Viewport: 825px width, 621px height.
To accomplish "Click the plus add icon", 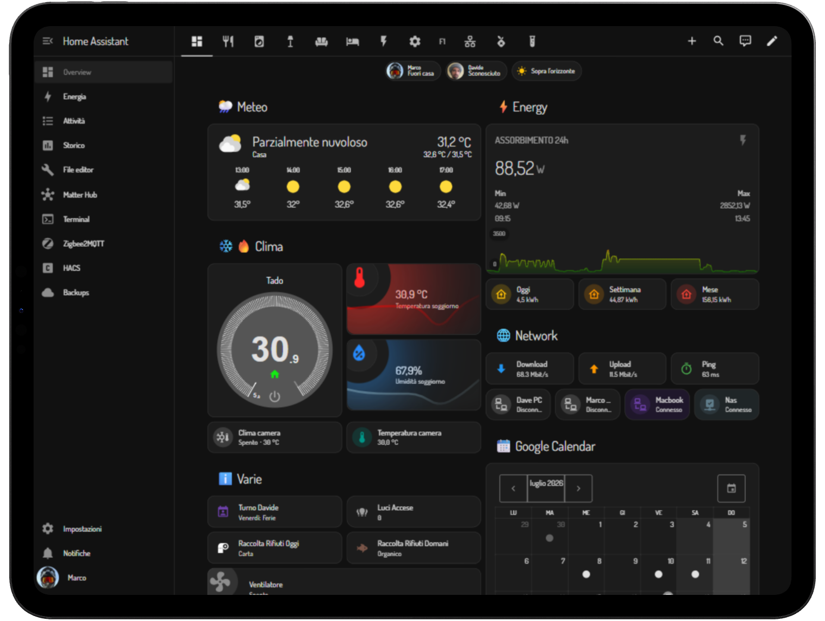I will click(692, 41).
